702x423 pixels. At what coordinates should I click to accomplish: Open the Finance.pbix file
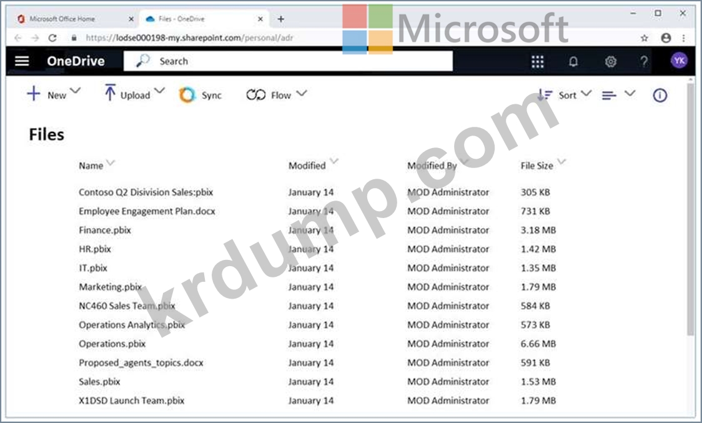[x=105, y=230]
